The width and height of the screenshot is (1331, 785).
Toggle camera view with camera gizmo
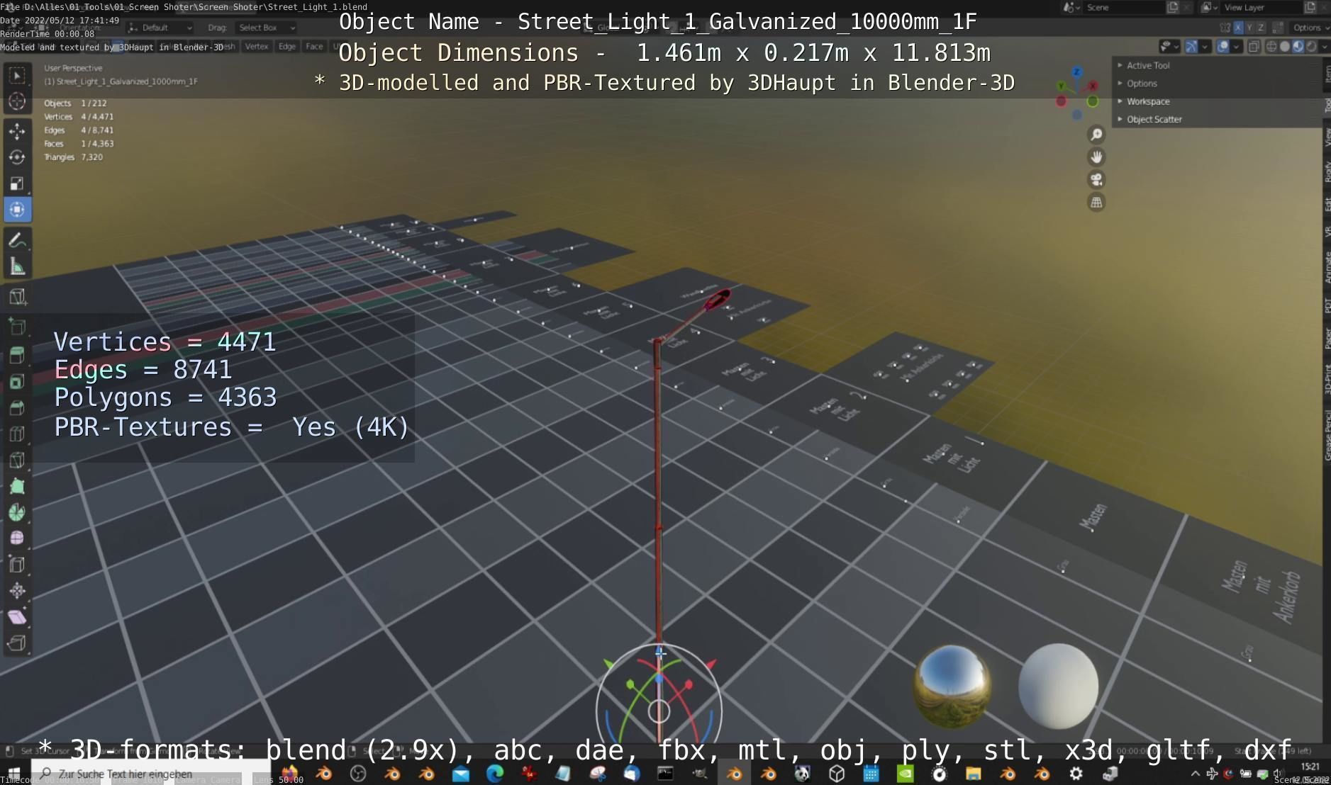pos(1096,180)
